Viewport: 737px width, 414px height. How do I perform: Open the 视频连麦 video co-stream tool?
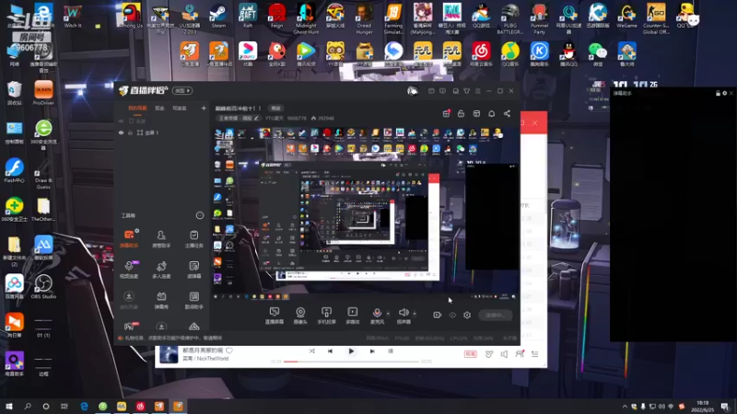tap(129, 269)
